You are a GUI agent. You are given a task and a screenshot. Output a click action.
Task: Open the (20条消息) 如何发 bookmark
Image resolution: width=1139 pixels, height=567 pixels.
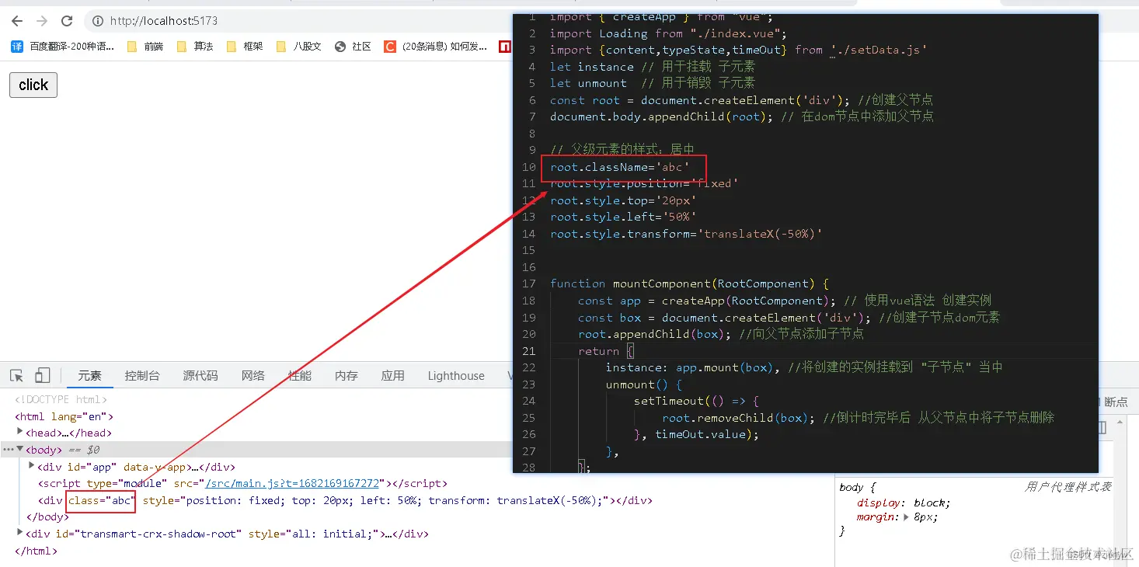[436, 47]
